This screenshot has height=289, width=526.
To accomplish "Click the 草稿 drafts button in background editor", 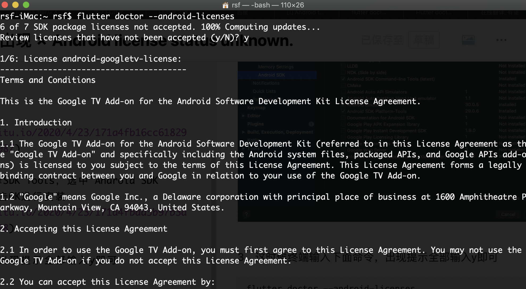I will pyautogui.click(x=424, y=40).
